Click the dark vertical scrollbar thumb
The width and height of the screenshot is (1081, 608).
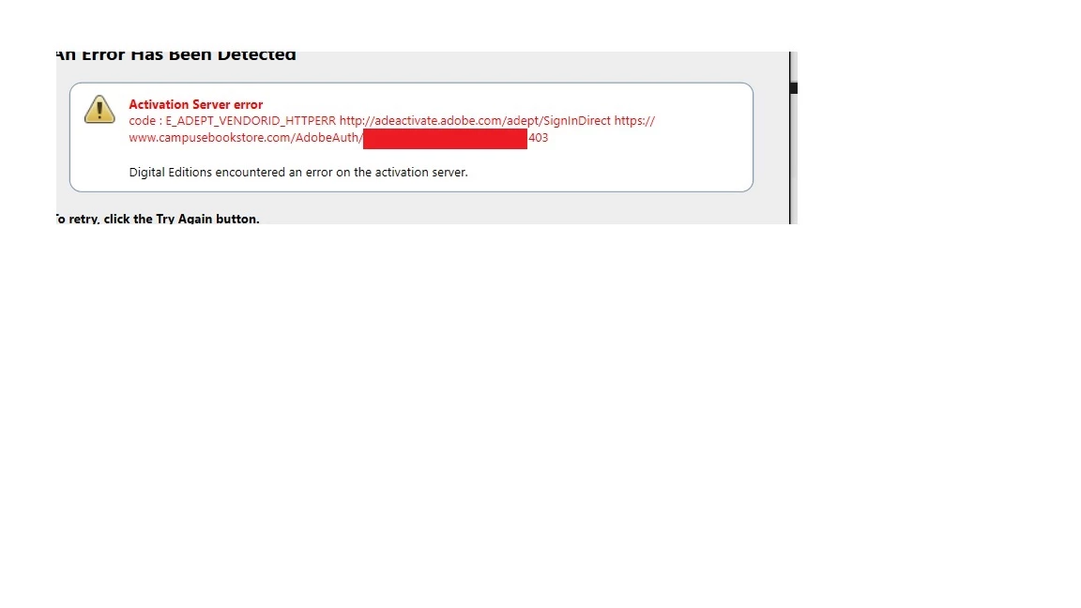pyautogui.click(x=794, y=87)
